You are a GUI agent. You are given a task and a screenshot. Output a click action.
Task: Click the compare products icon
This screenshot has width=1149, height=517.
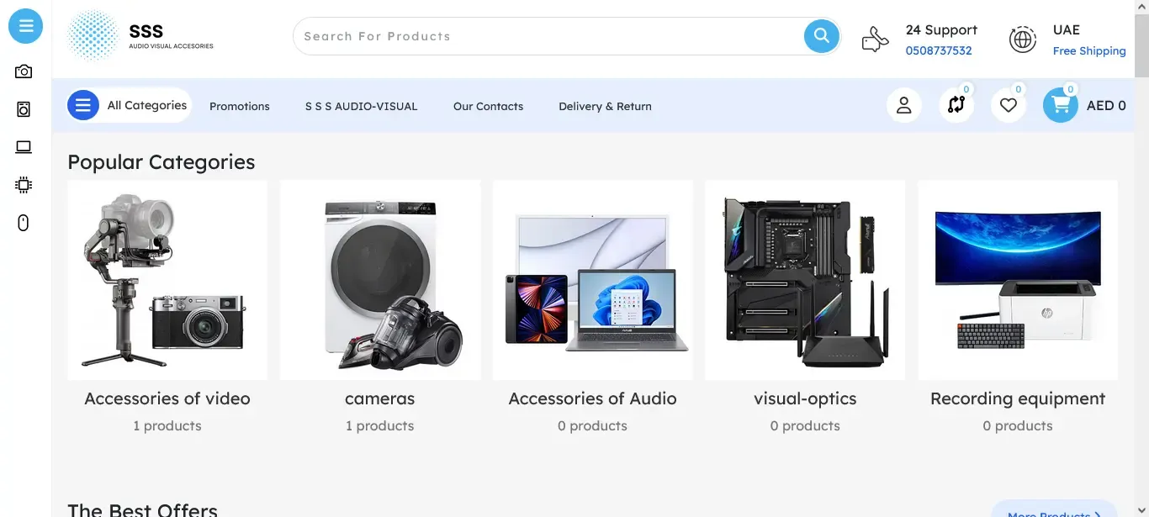pyautogui.click(x=956, y=105)
